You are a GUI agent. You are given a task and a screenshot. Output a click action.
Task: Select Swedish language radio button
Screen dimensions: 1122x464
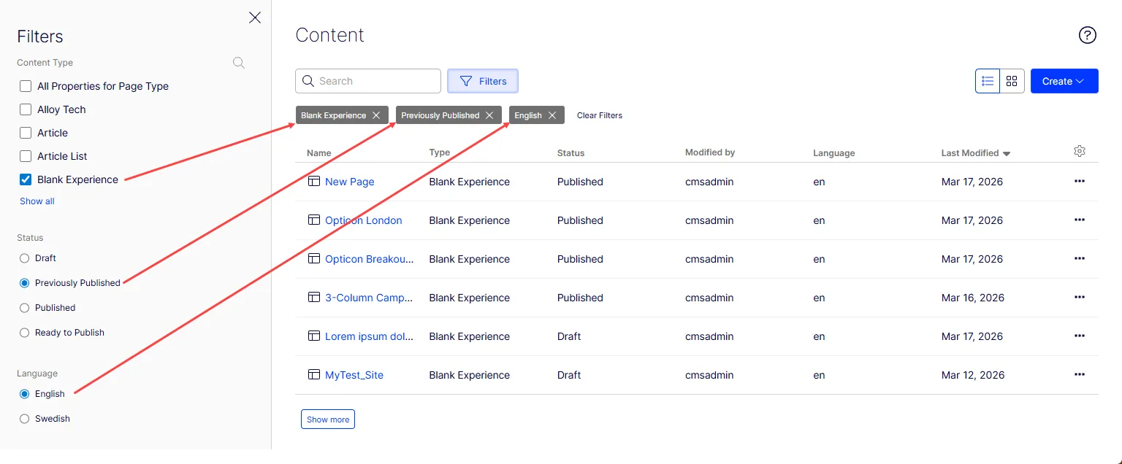(x=25, y=419)
